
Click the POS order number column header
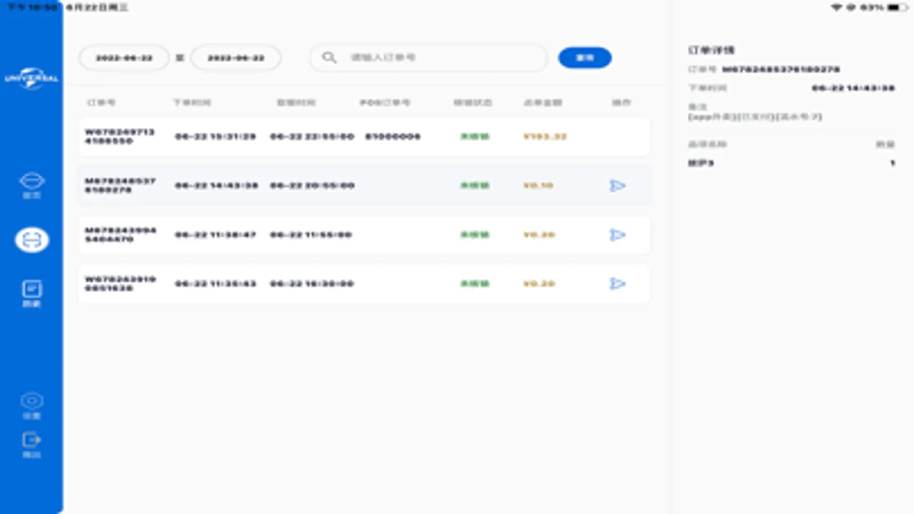pyautogui.click(x=385, y=103)
